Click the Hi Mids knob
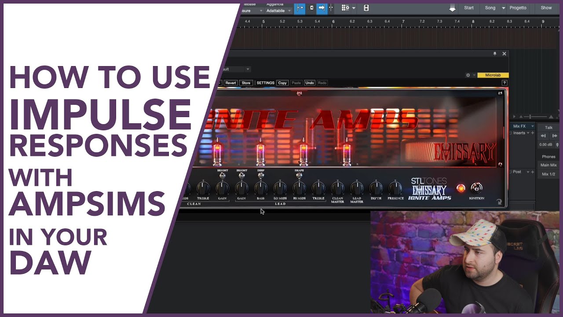The width and height of the screenshot is (563, 317). pos(299,188)
